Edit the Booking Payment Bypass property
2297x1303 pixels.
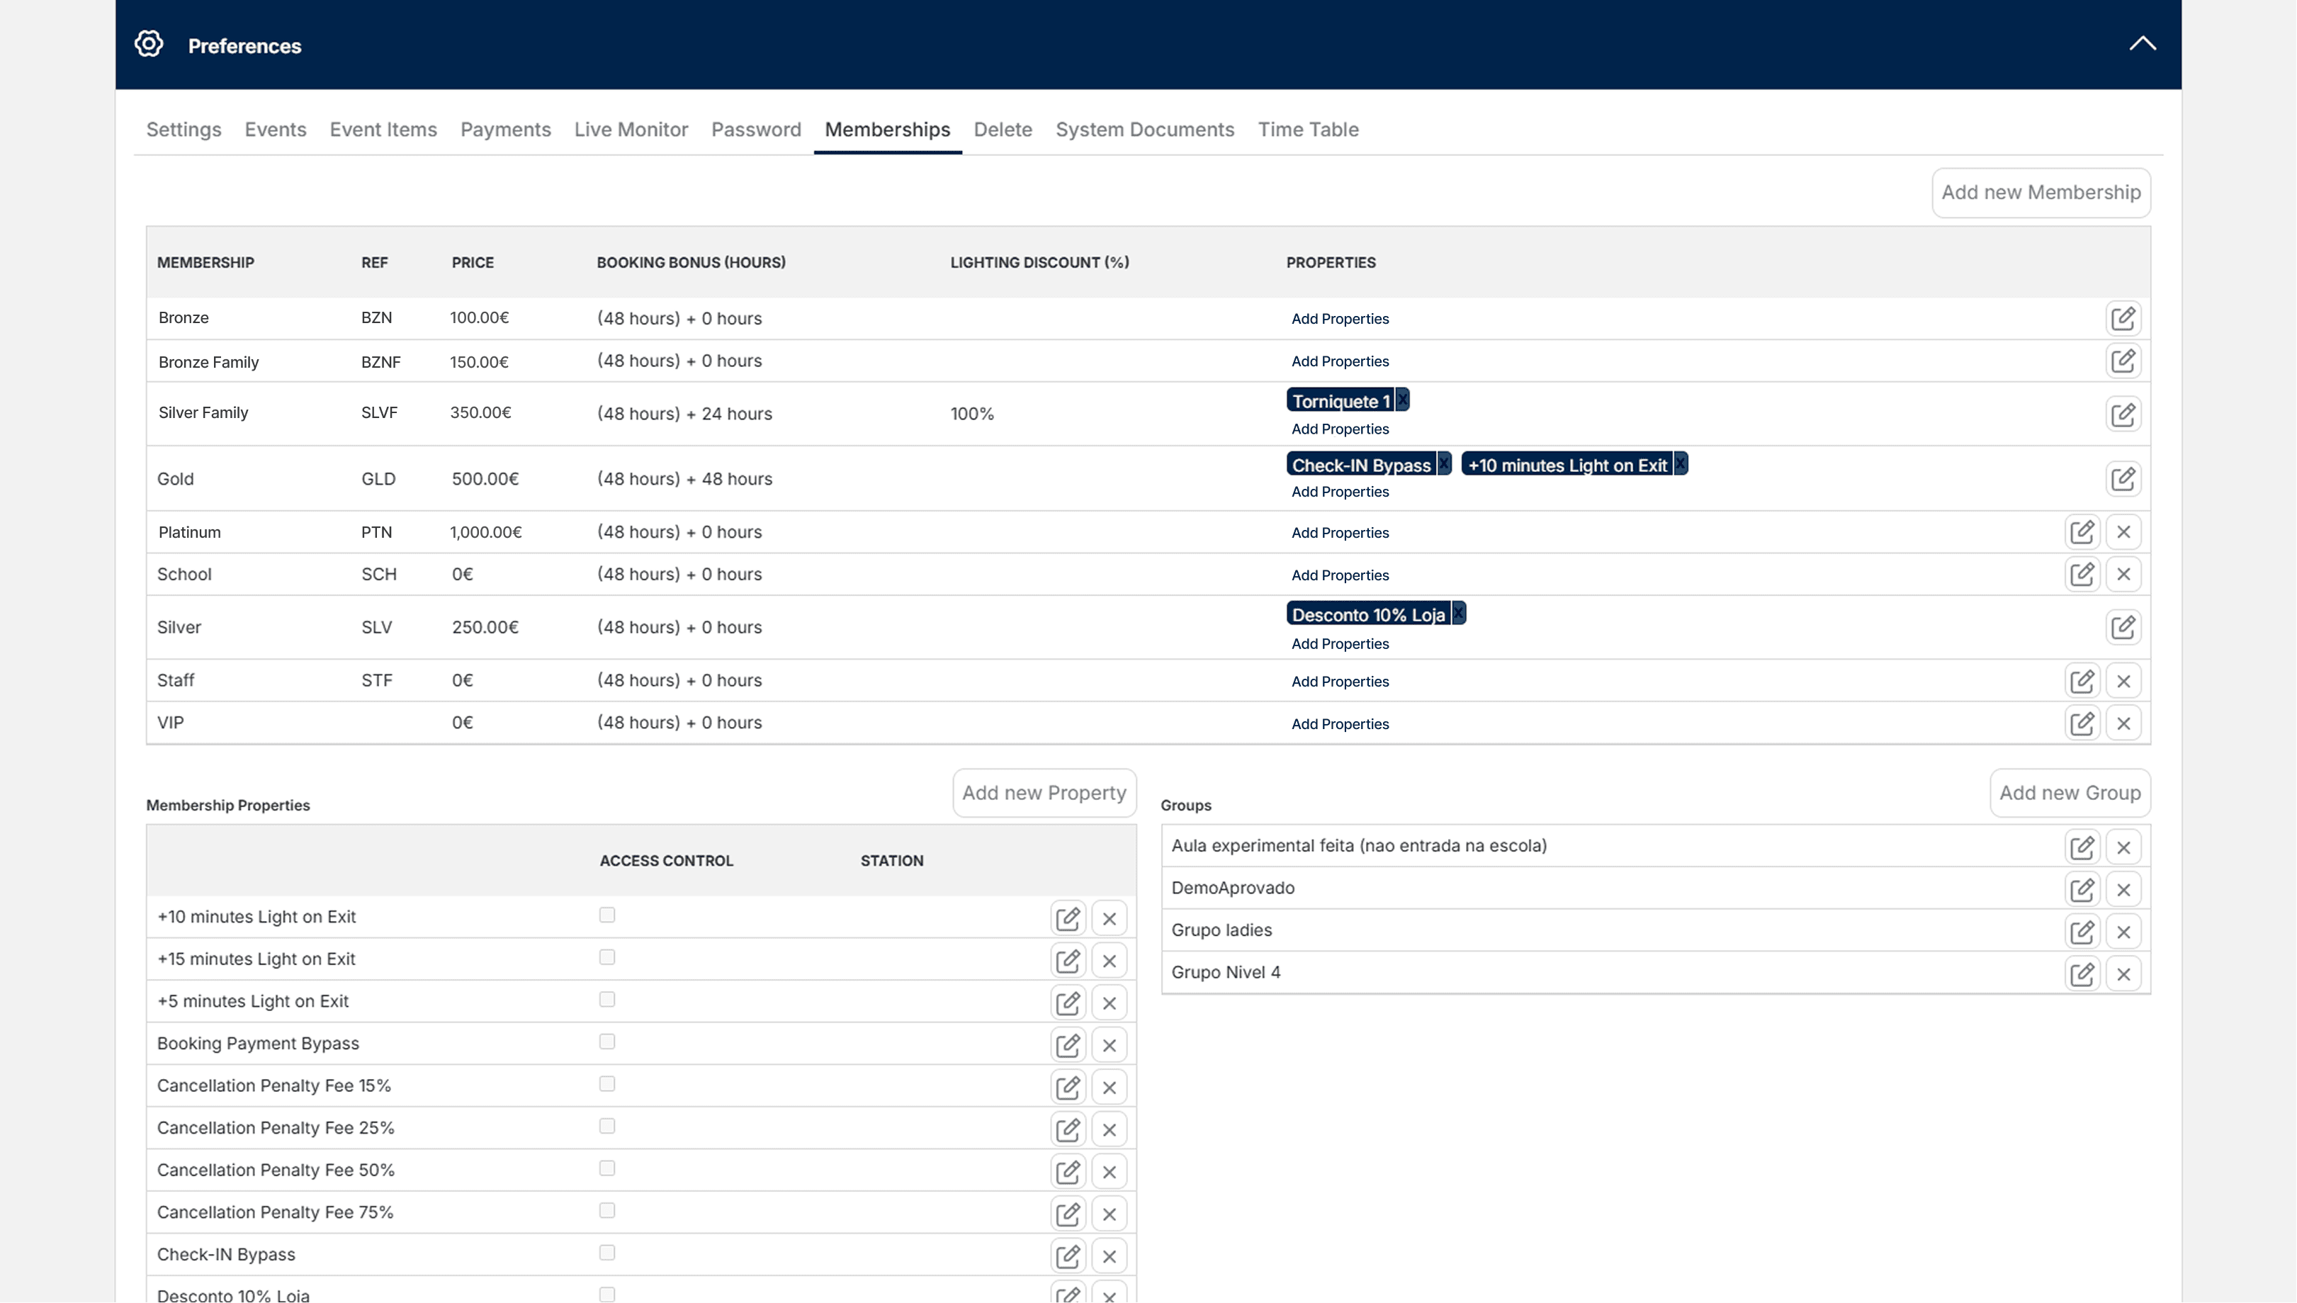[x=1068, y=1044]
